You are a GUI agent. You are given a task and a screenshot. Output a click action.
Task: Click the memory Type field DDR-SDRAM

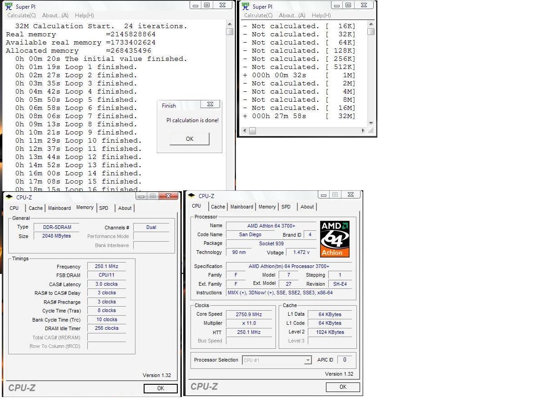pyautogui.click(x=57, y=227)
